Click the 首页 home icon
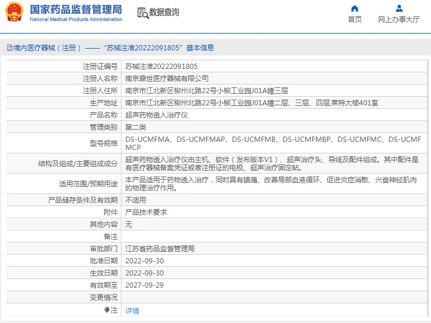431x323 pixels. tap(355, 9)
